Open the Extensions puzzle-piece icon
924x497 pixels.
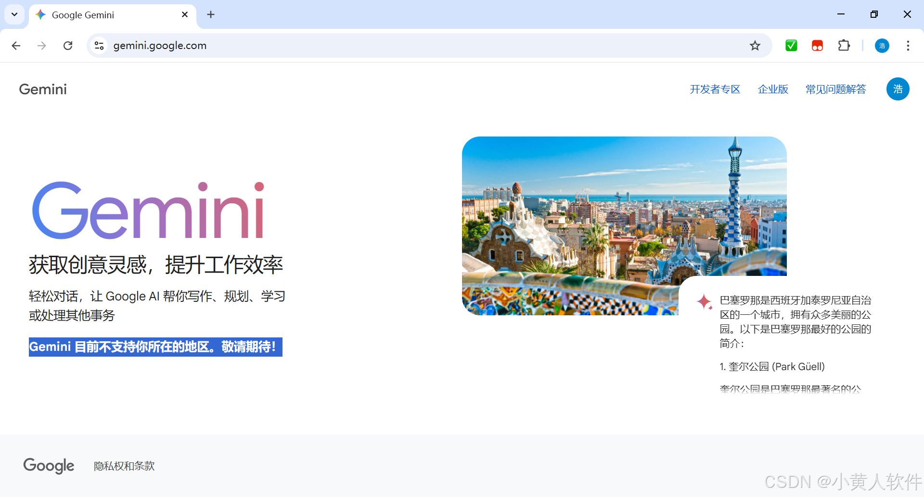[x=844, y=46]
